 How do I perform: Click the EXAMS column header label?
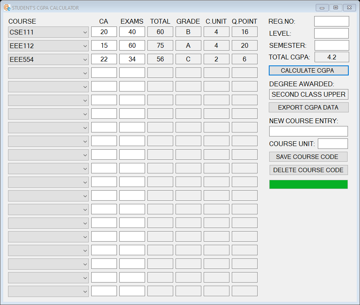point(132,21)
